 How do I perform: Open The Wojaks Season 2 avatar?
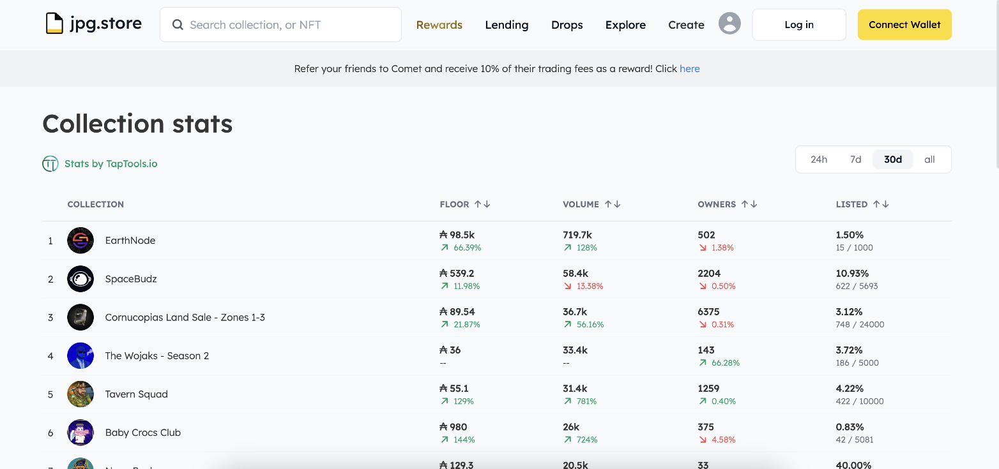tap(80, 355)
